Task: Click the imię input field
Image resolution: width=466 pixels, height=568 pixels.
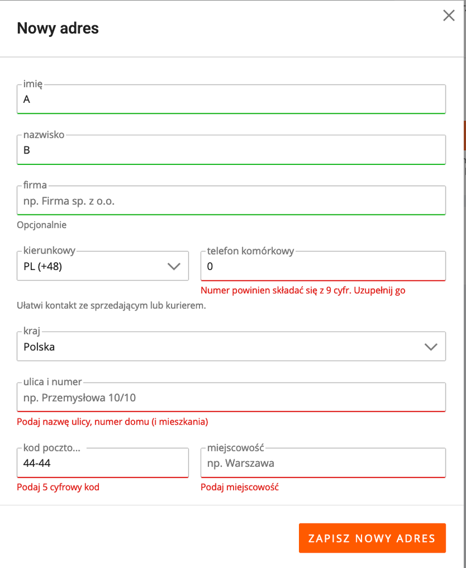Action: [x=231, y=99]
